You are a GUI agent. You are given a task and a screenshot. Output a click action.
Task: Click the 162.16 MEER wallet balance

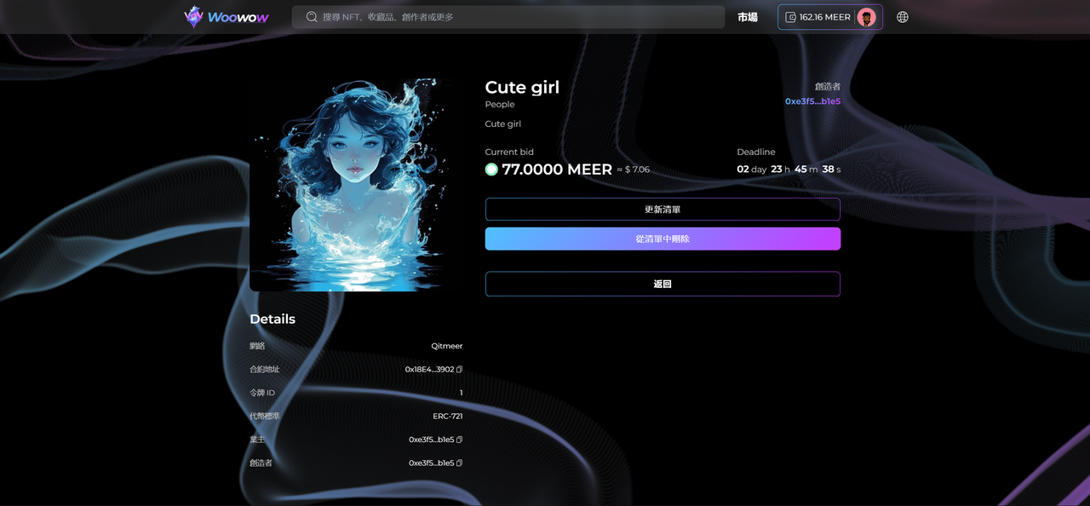pos(825,17)
